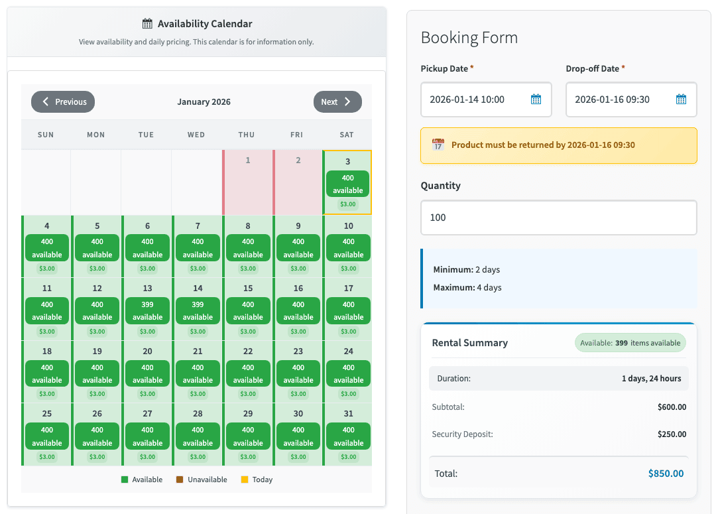Select January 13 showing 399 available
The height and width of the screenshot is (514, 718).
tap(147, 308)
